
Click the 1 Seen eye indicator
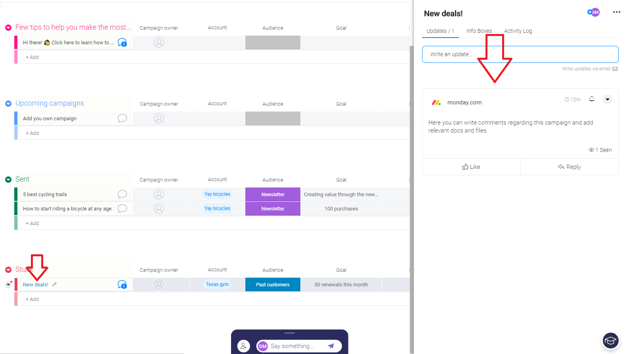click(600, 150)
